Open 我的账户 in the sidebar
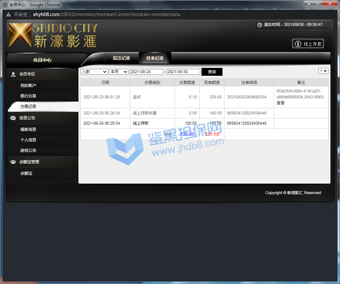This screenshot has height=284, width=340. click(x=28, y=86)
